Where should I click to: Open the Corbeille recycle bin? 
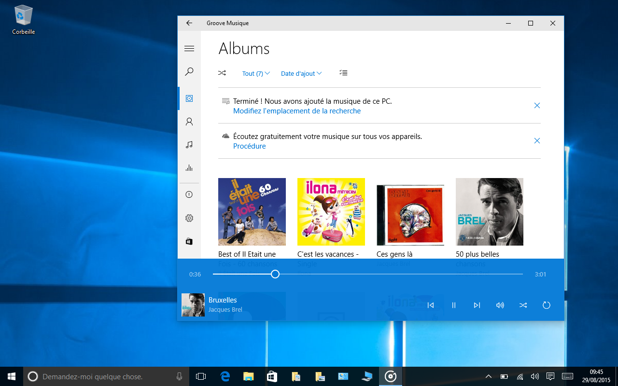point(23,19)
